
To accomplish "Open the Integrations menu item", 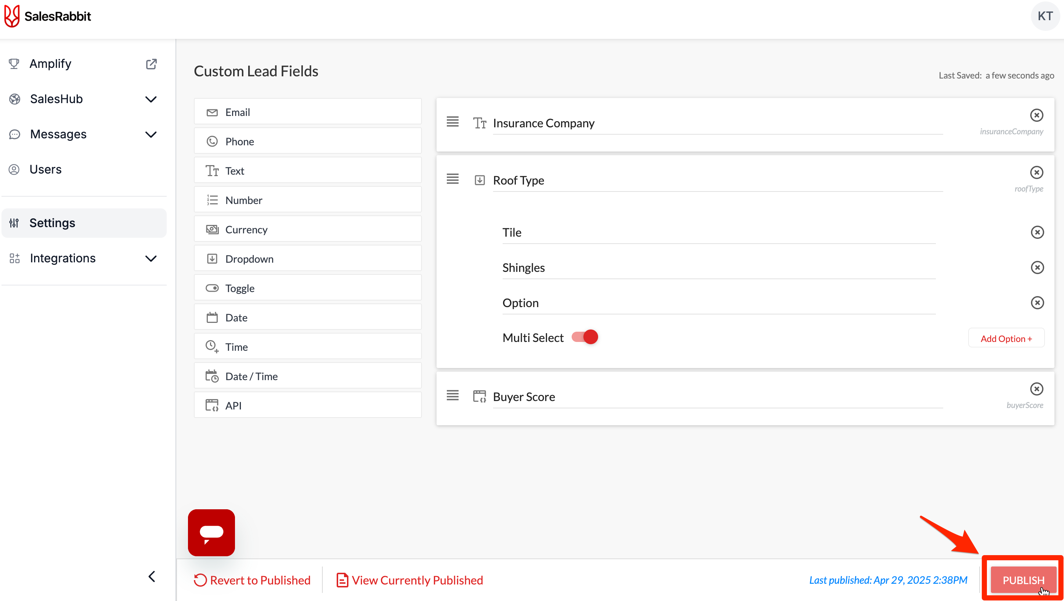I will [x=63, y=258].
